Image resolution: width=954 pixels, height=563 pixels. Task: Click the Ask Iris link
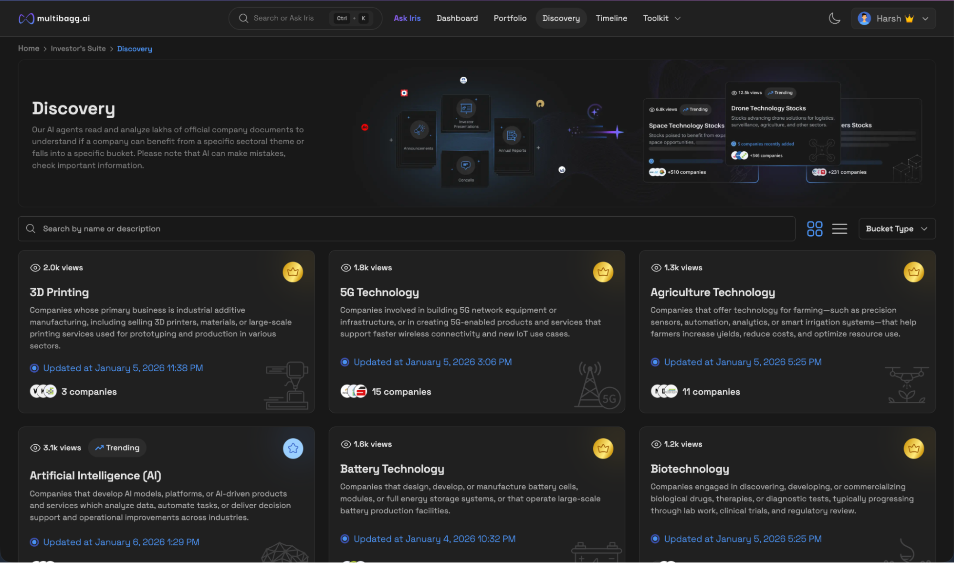click(x=407, y=18)
